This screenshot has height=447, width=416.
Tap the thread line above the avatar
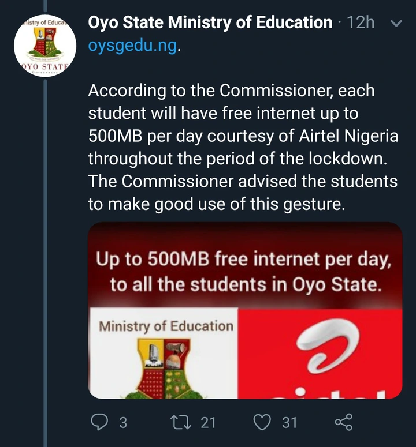[x=45, y=6]
